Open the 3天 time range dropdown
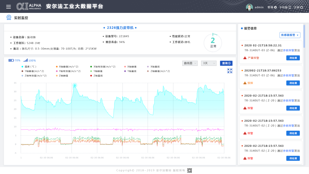Image resolution: width=309 pixels, height=174 pixels. click(x=209, y=63)
